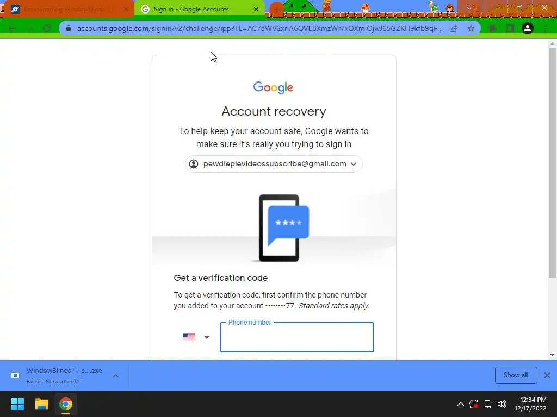The width and height of the screenshot is (557, 417).
Task: Click the phone verification illustration
Action: (283, 228)
